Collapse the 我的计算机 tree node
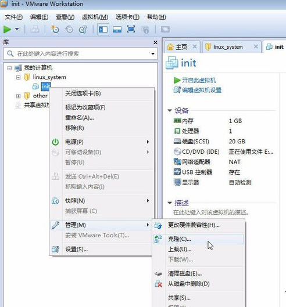Viewport: 286px width, 307px height. tap(9, 68)
